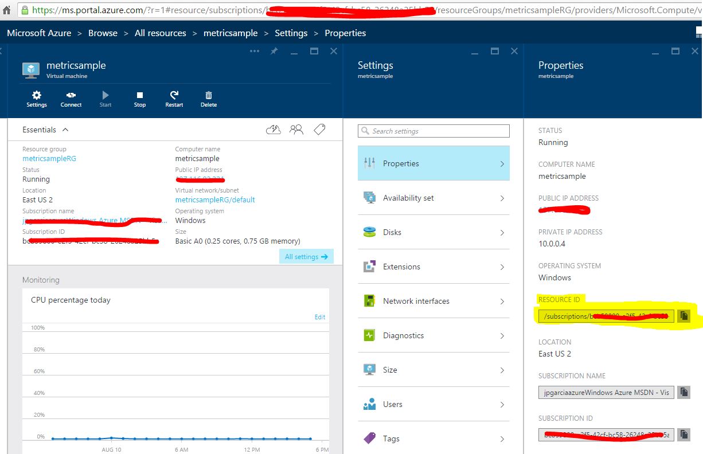Close the Settings blade
Screen dimensions: 703x454
(x=514, y=51)
